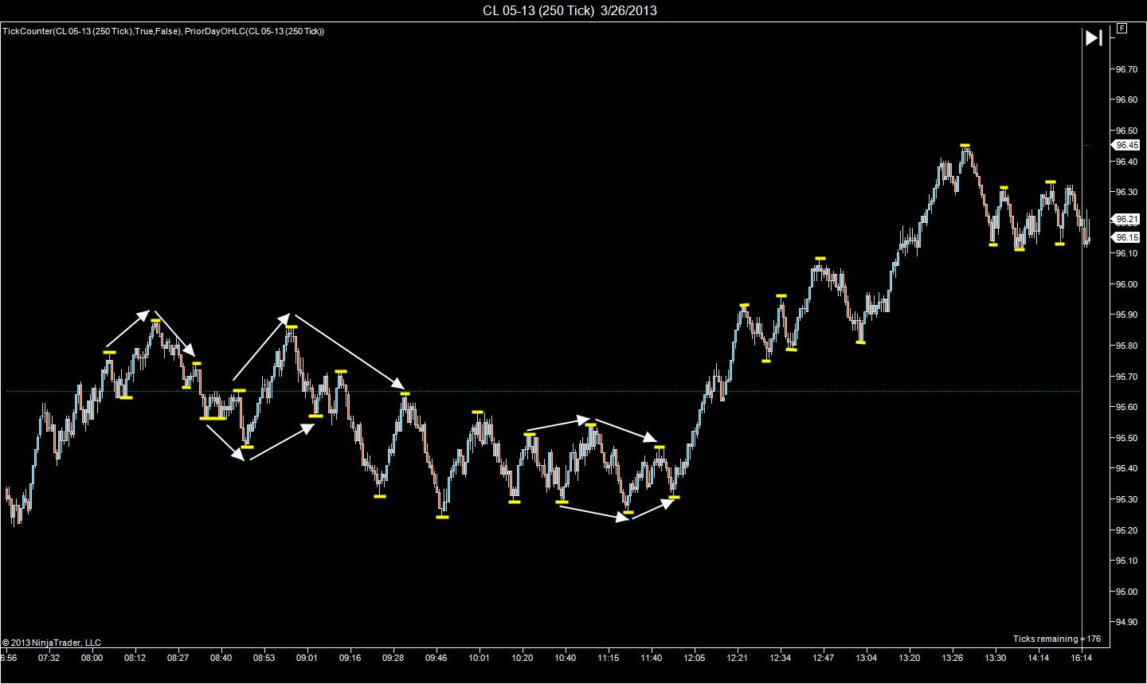Click the 95.20 price axis label

coord(1126,530)
